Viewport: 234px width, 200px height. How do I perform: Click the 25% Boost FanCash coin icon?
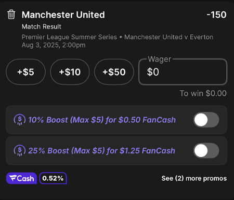click(20, 150)
